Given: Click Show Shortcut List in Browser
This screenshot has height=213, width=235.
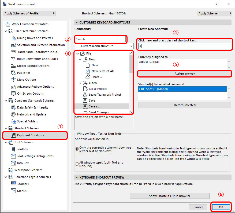Looking at the screenshot, I should pos(170,196).
